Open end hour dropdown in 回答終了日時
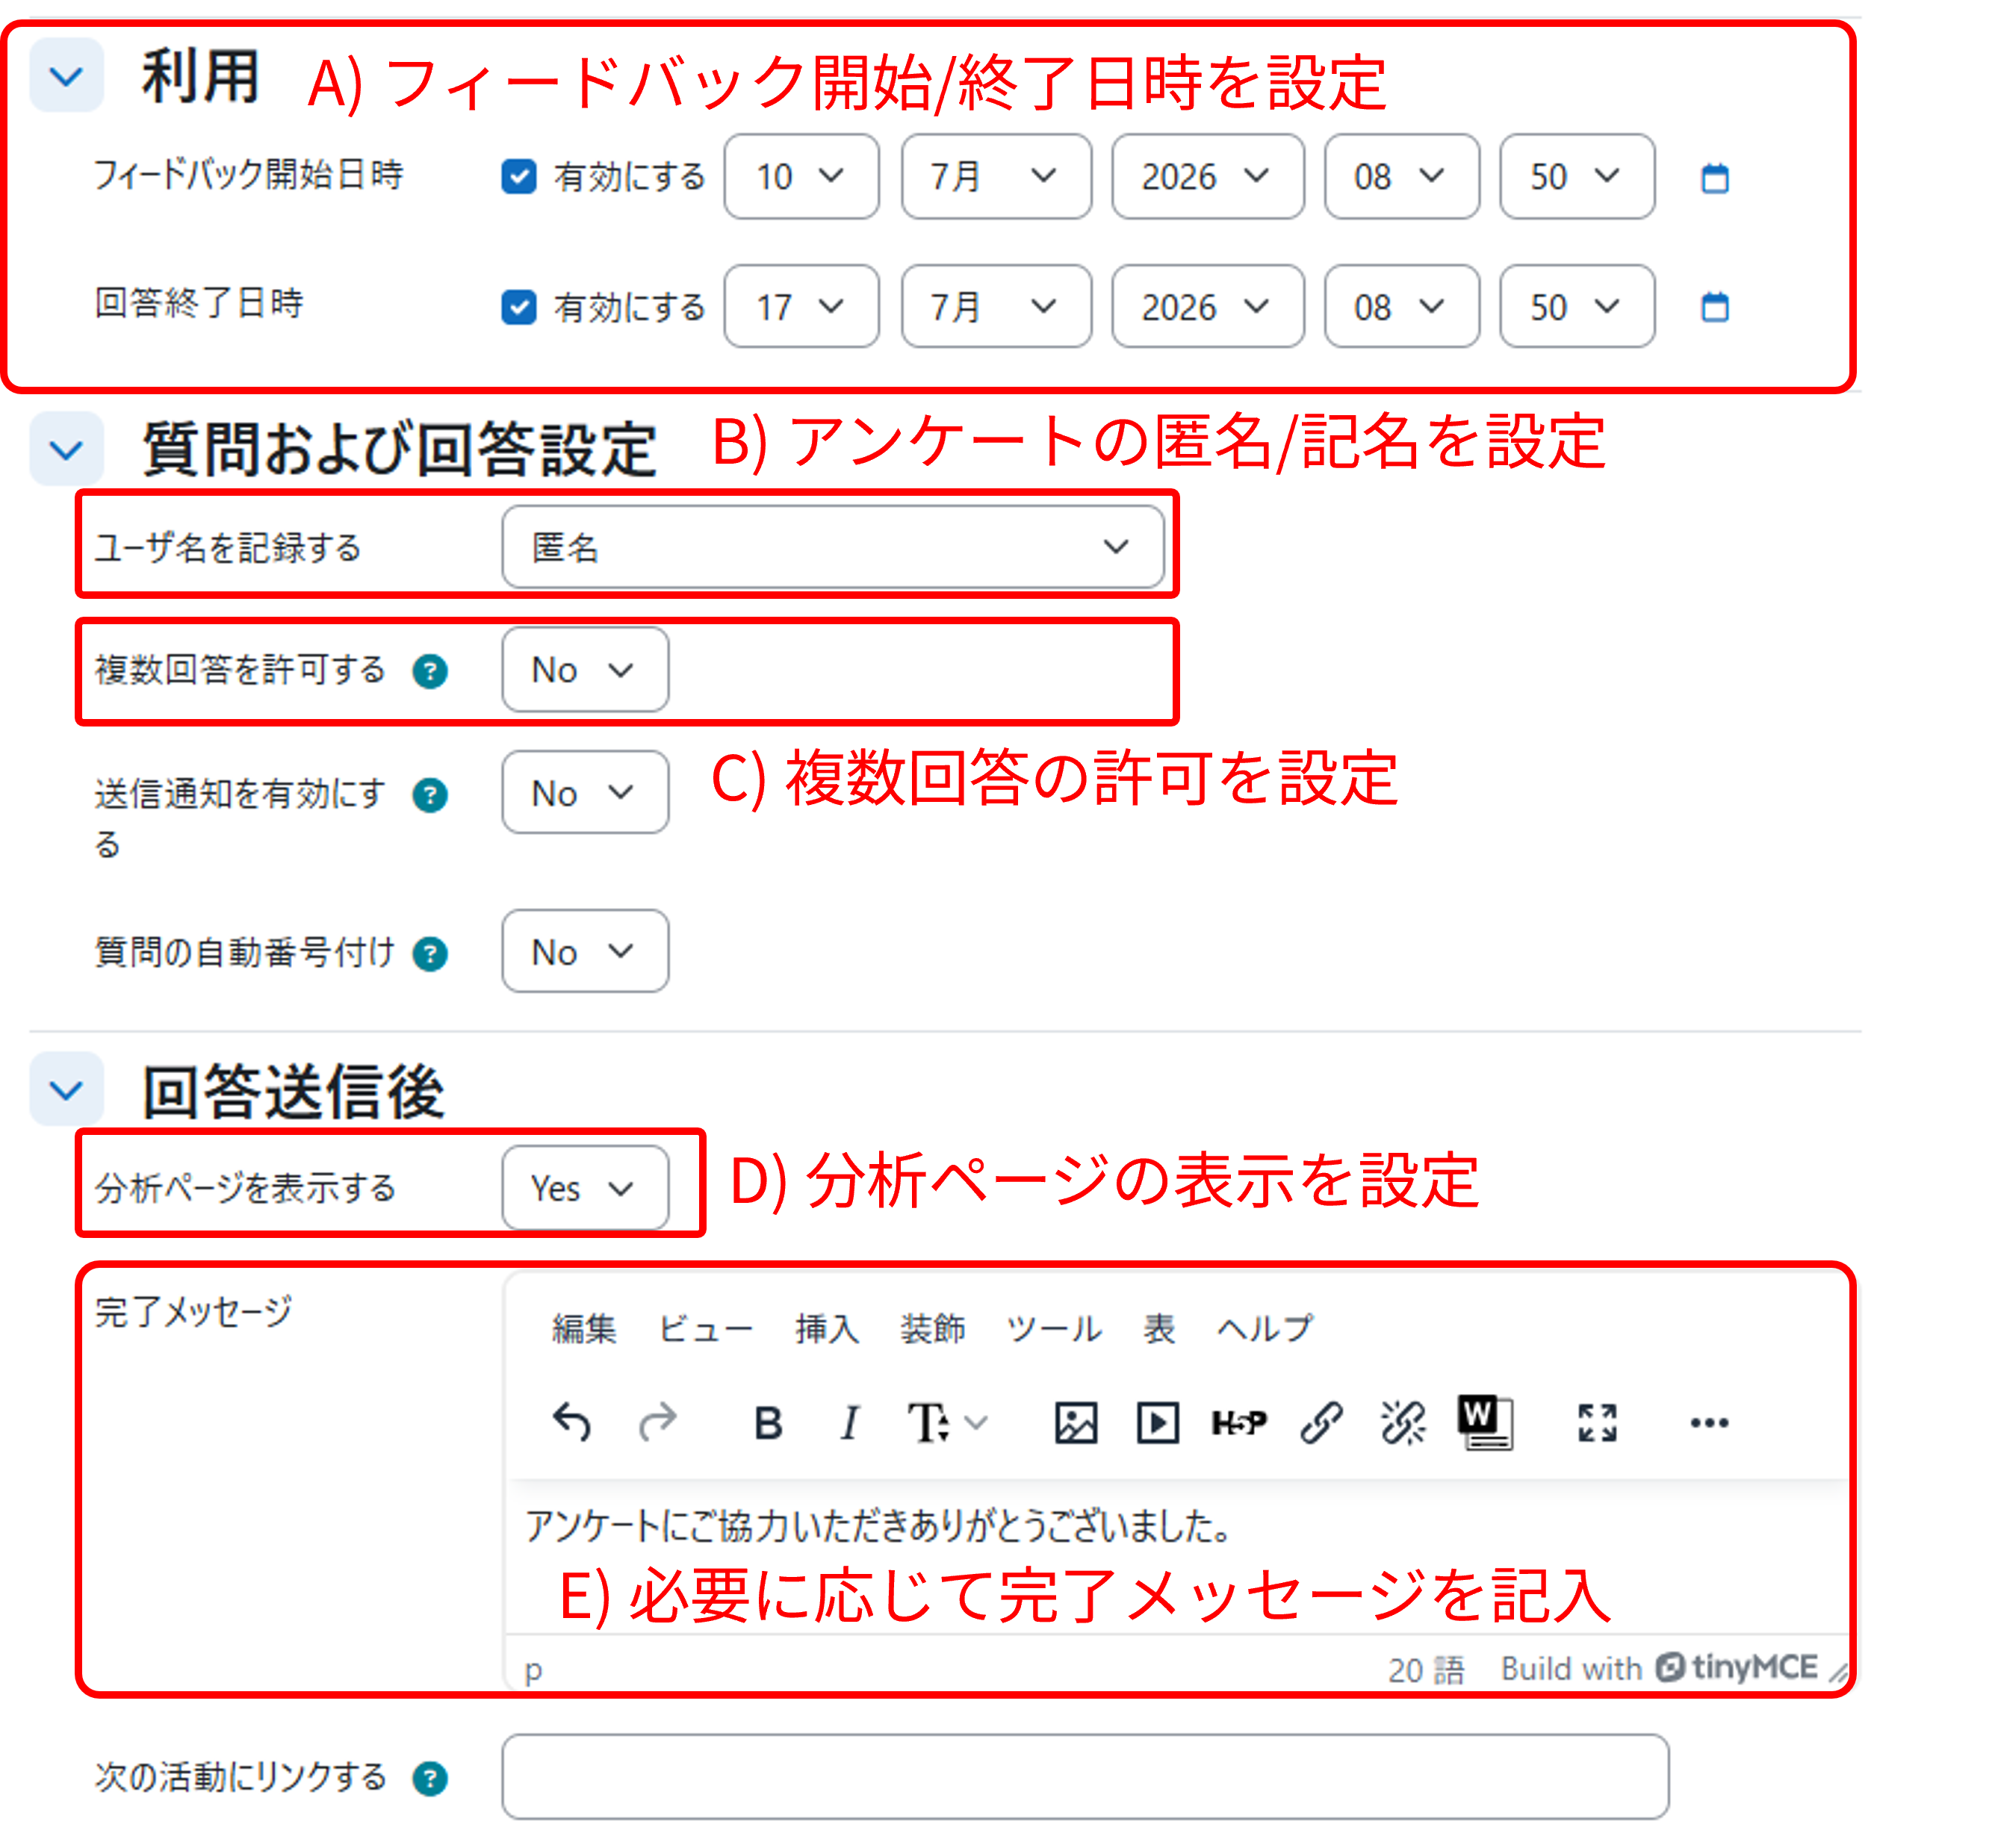Viewport: 1995px width, 1848px height. 1402,306
